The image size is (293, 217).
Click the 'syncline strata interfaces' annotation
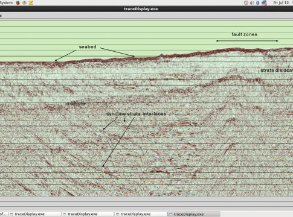click(137, 114)
